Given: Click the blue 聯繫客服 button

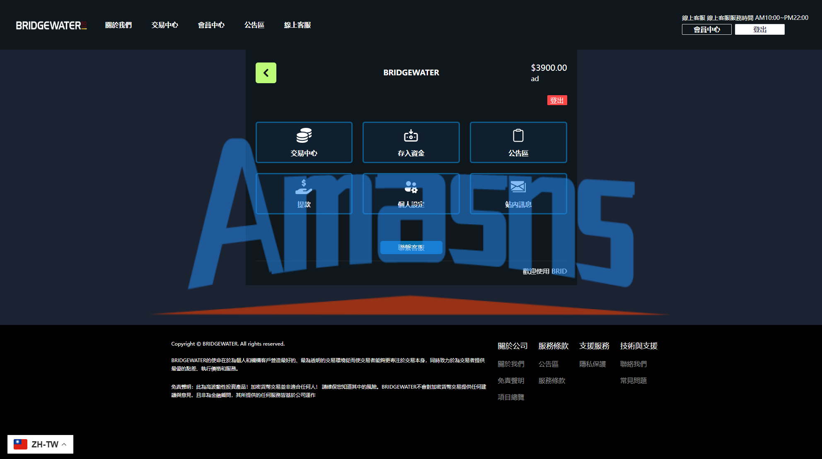Looking at the screenshot, I should click(411, 248).
